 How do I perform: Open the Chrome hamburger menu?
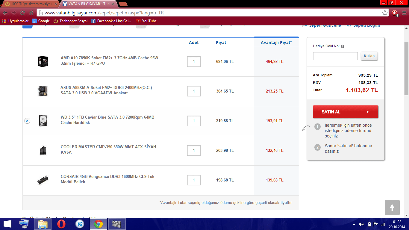(404, 13)
